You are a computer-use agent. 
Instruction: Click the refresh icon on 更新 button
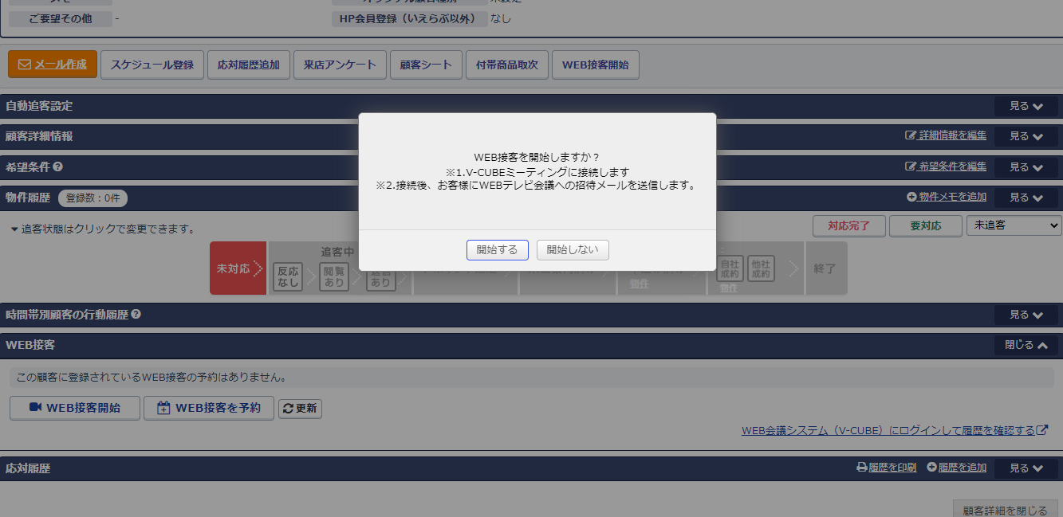point(287,408)
